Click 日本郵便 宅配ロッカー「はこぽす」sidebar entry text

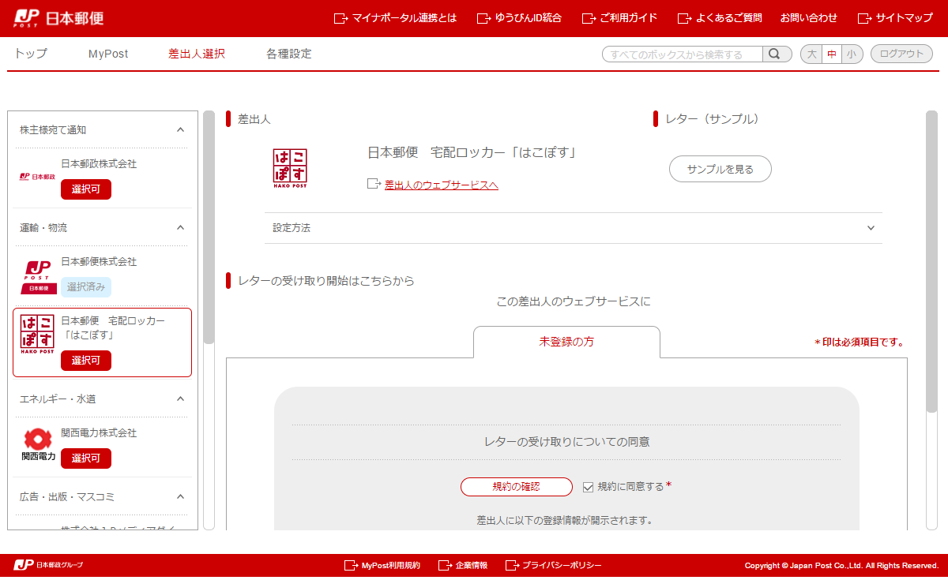click(113, 327)
